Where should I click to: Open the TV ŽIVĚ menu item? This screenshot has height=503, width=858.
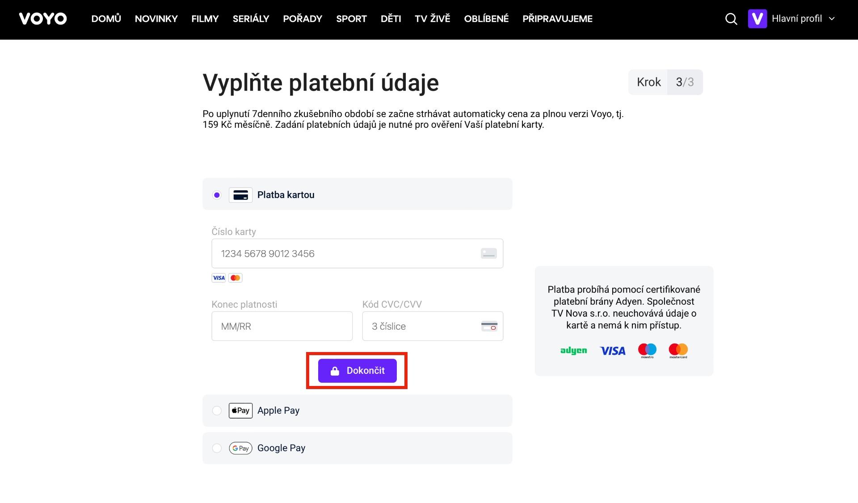click(432, 19)
